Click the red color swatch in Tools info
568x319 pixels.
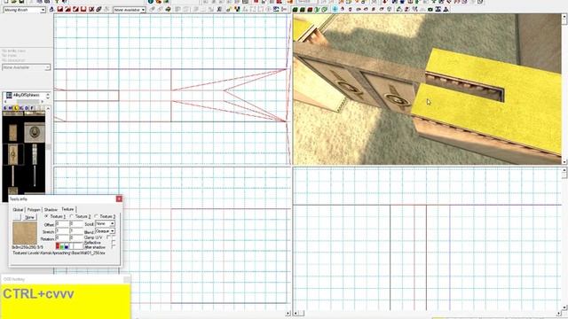coord(58,246)
